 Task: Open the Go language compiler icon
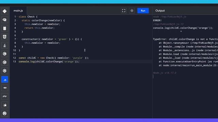tap(4, 88)
